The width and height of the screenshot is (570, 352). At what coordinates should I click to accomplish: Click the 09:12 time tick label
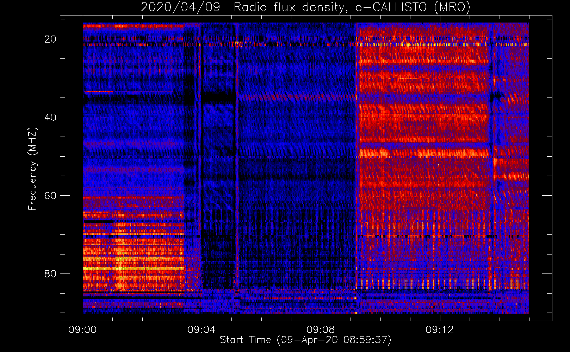[440, 330]
